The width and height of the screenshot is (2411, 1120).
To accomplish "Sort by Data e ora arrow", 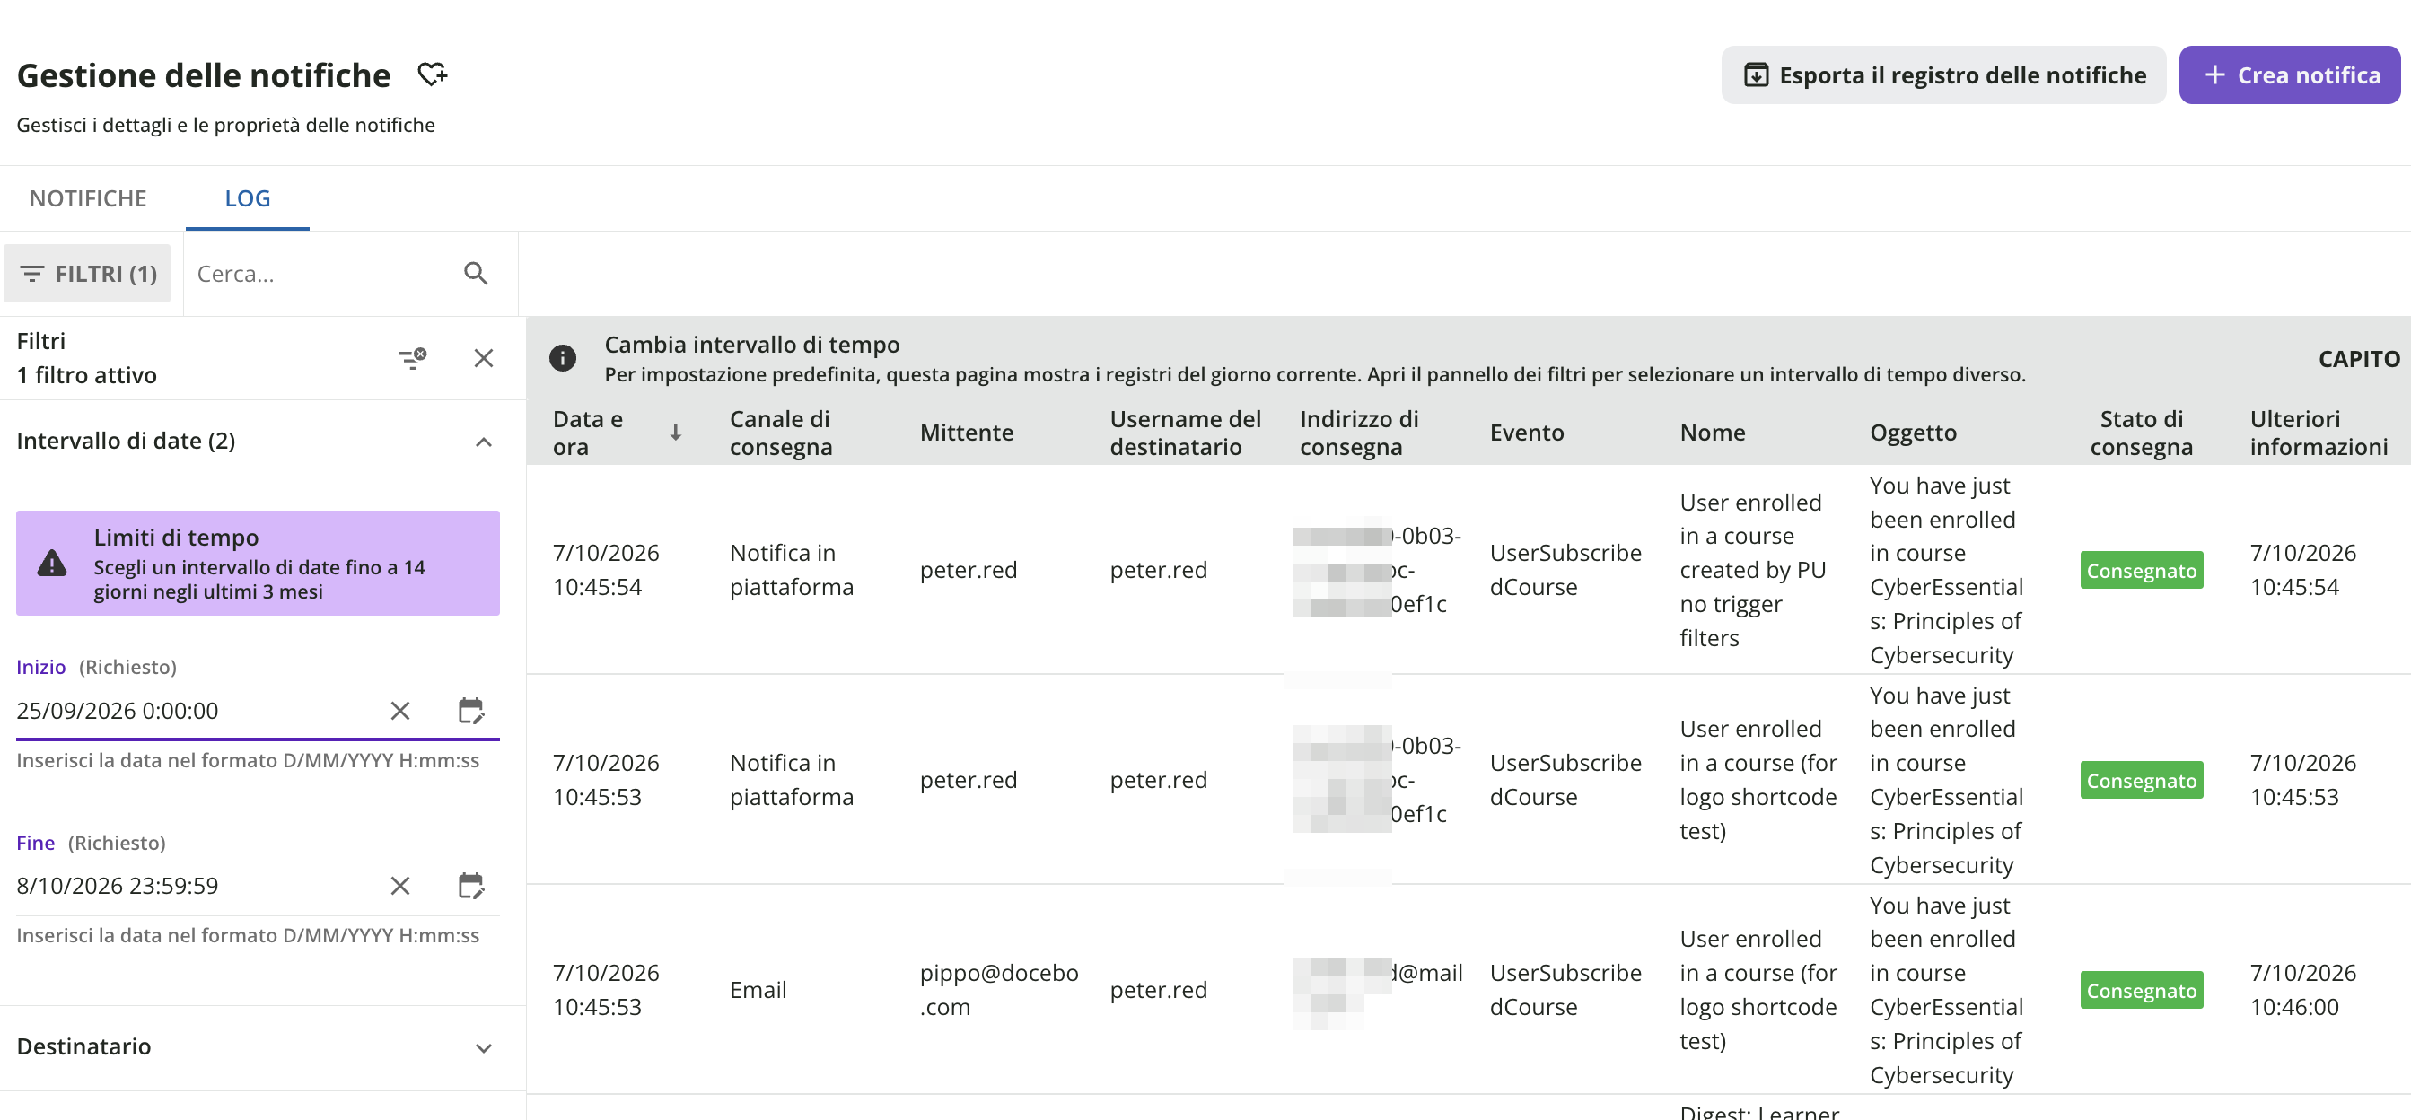I will point(675,433).
